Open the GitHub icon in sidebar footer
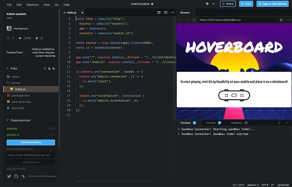 coord(16,176)
